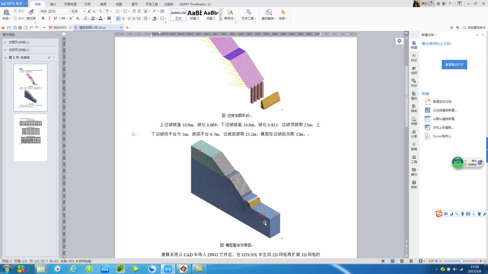Click the Print icon in quick toolbar
Viewport: 488px width, 274px height.
coord(20,27)
